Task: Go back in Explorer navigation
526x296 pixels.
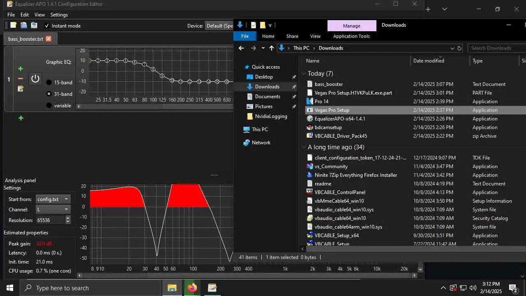Action: 241,48
